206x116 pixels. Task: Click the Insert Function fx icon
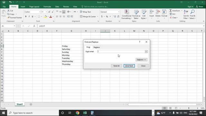(34, 26)
